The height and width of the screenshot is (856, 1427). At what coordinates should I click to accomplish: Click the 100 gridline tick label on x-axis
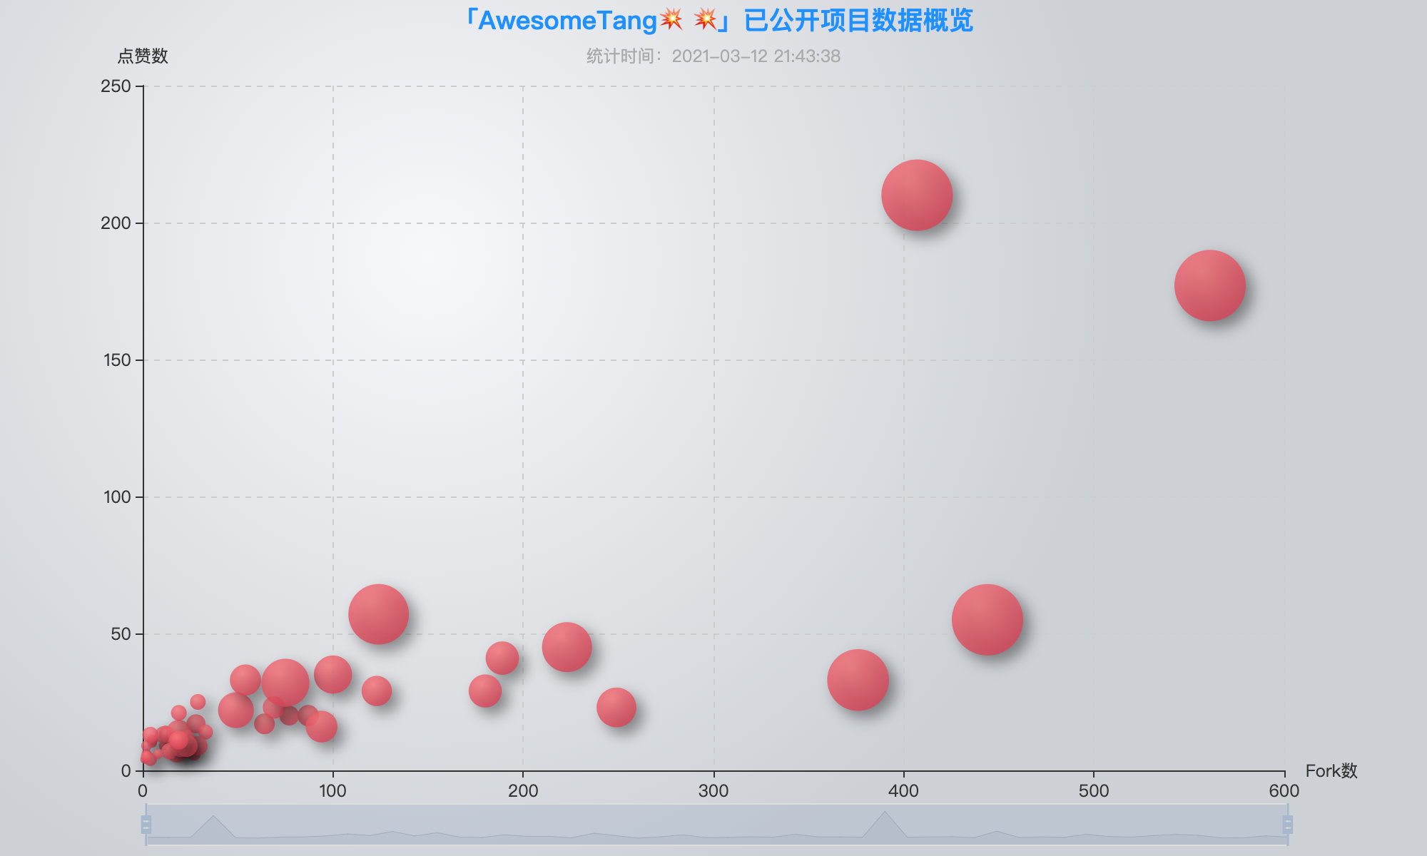tap(332, 790)
